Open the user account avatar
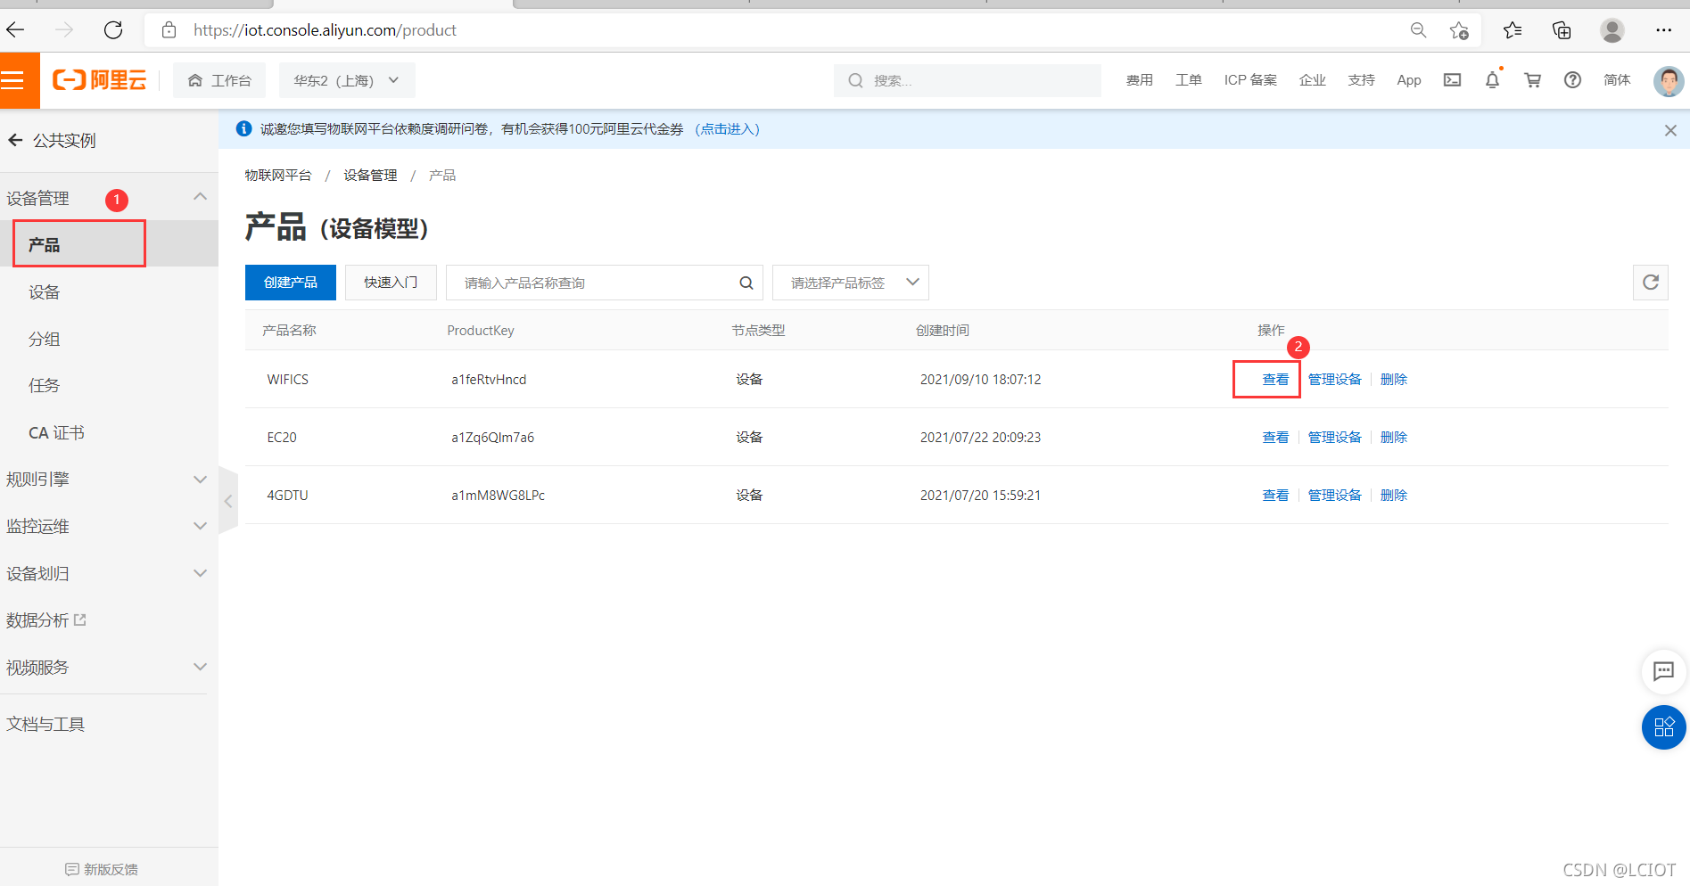The height and width of the screenshot is (886, 1690). 1669,80
